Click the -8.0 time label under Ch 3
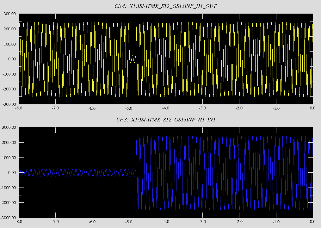This screenshot has width=321, height=228. [x=19, y=222]
